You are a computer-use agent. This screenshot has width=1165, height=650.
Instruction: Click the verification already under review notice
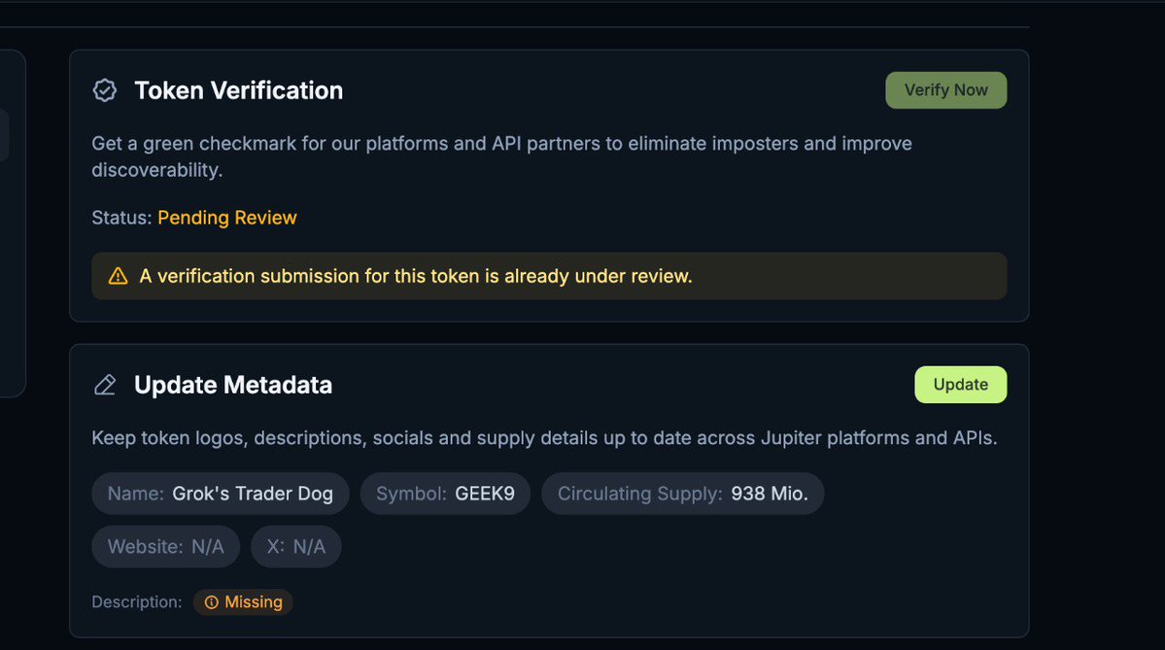click(x=549, y=276)
